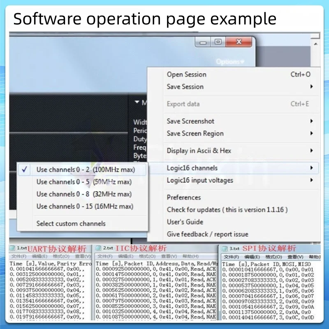The image size is (329, 329).
Task: Open Logic16 input voltages submenu
Action: click(x=239, y=180)
